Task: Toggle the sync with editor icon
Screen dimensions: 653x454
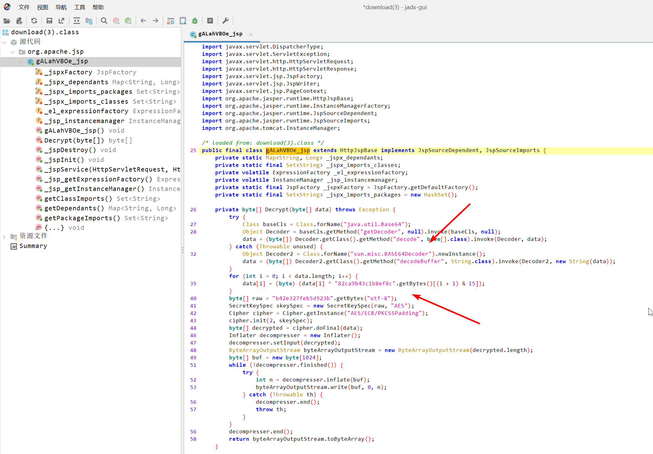Action: [x=77, y=21]
